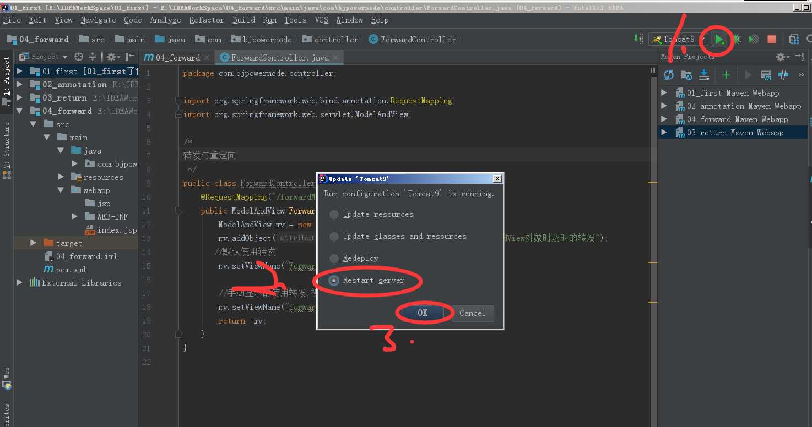Image resolution: width=812 pixels, height=427 pixels.
Task: Open the Project Structure icon in toolbar
Action: [793, 40]
